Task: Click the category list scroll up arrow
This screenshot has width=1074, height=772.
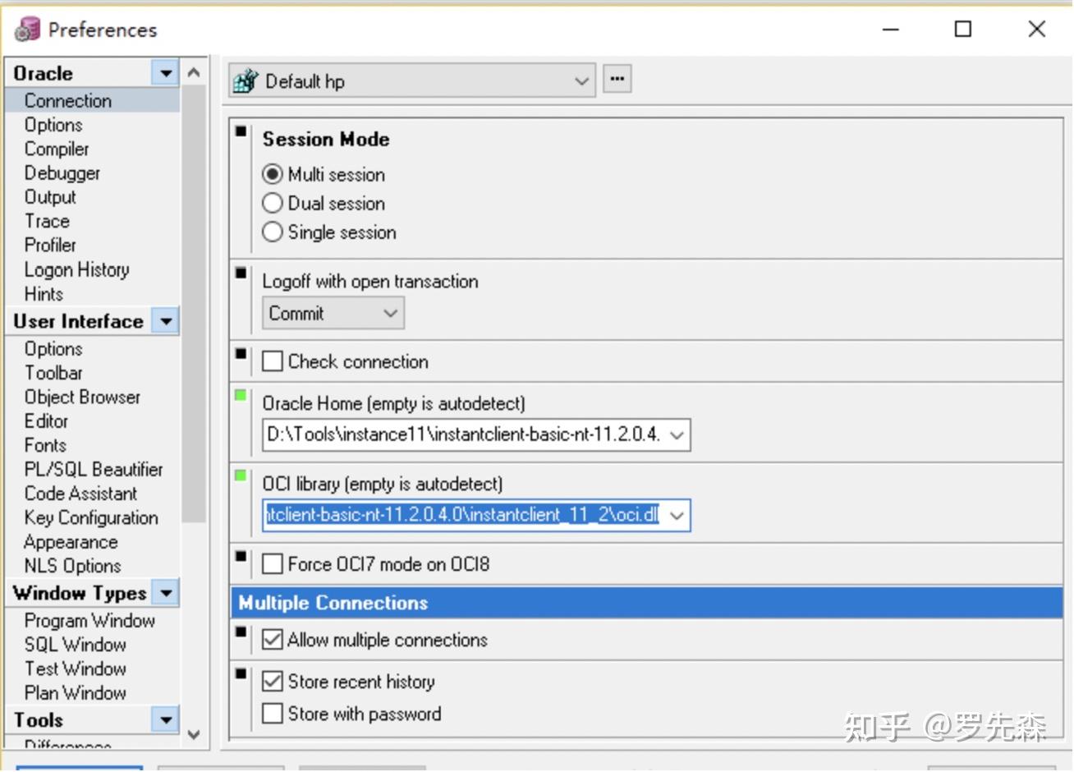Action: [194, 72]
